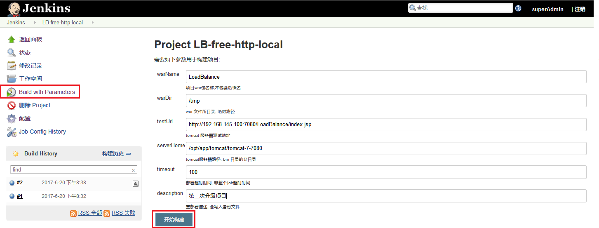Click the green up-arrow return to dashboard icon
Screen dimensions: 599x228
tap(12, 40)
